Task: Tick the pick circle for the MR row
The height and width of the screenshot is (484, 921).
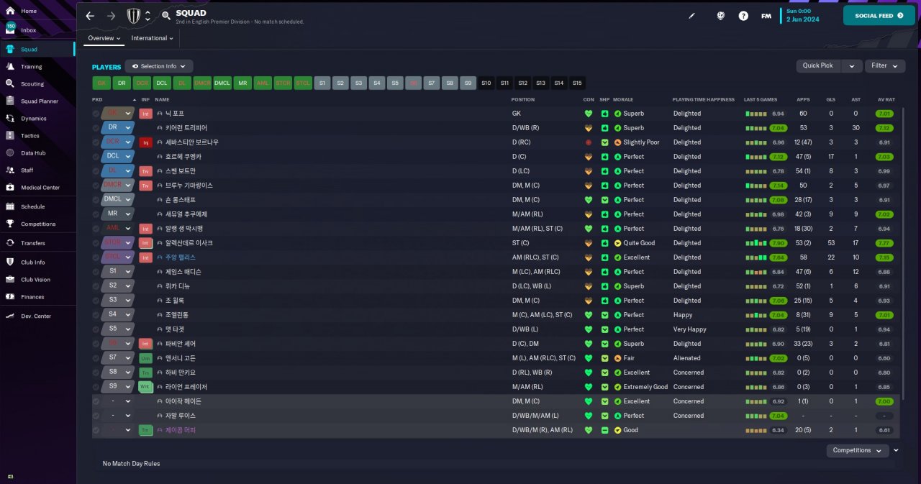Action: click(x=96, y=214)
